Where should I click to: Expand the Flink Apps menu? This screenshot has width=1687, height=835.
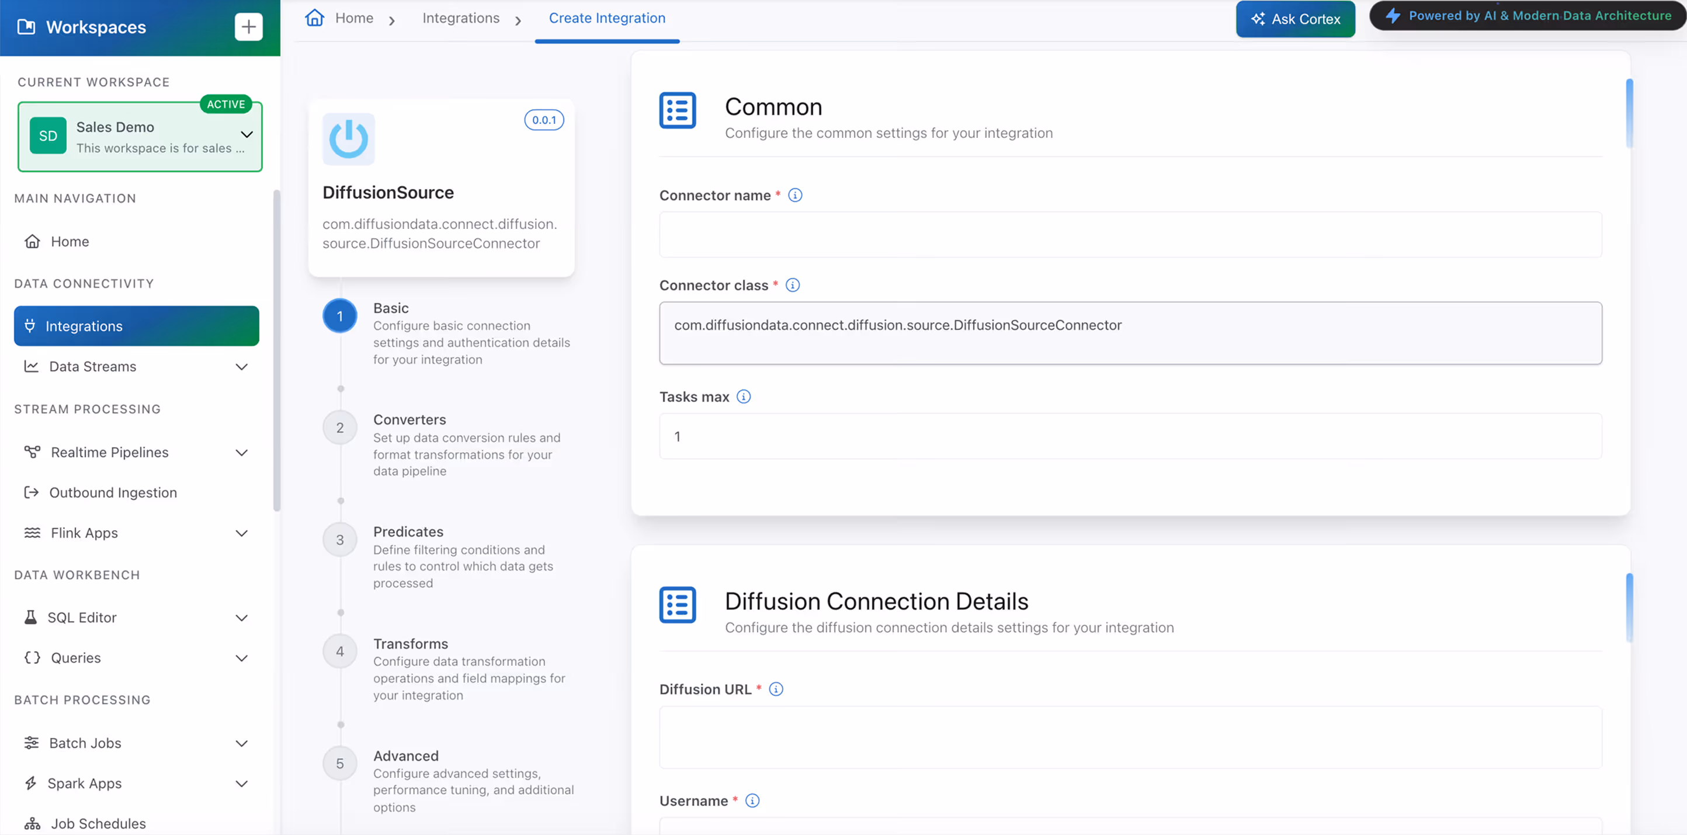(242, 533)
